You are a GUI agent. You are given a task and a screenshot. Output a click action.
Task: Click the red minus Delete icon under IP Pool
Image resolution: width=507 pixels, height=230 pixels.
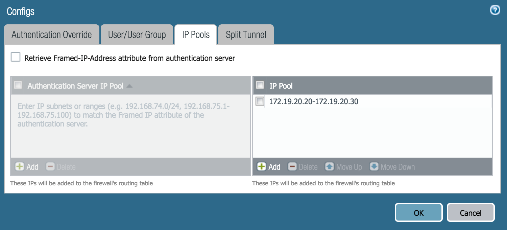292,167
